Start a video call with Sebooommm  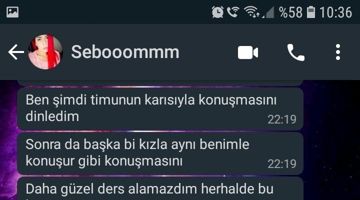(x=248, y=52)
